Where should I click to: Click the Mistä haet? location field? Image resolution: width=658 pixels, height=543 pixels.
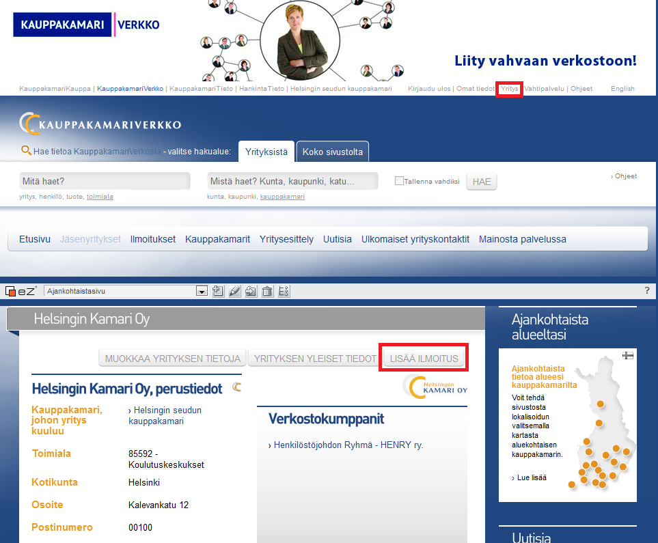pyautogui.click(x=292, y=181)
